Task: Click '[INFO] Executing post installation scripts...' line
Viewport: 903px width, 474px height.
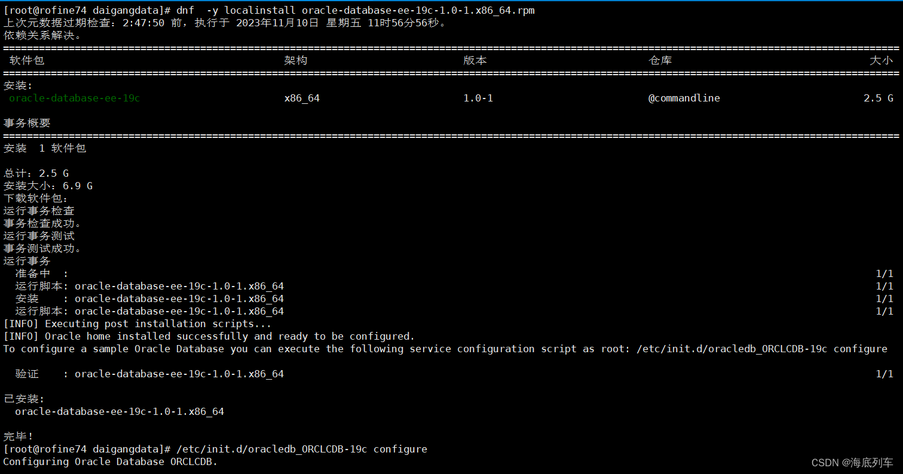Action: tap(137, 324)
